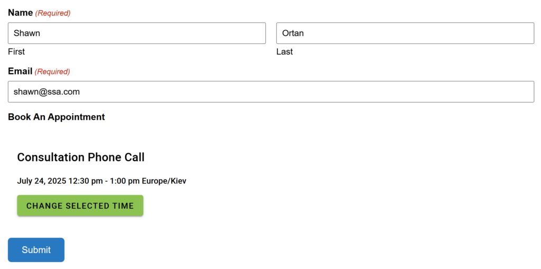Screen dimensions: 541x269
Task: Click the 12:30 pm start time
Action: pyautogui.click(x=85, y=181)
